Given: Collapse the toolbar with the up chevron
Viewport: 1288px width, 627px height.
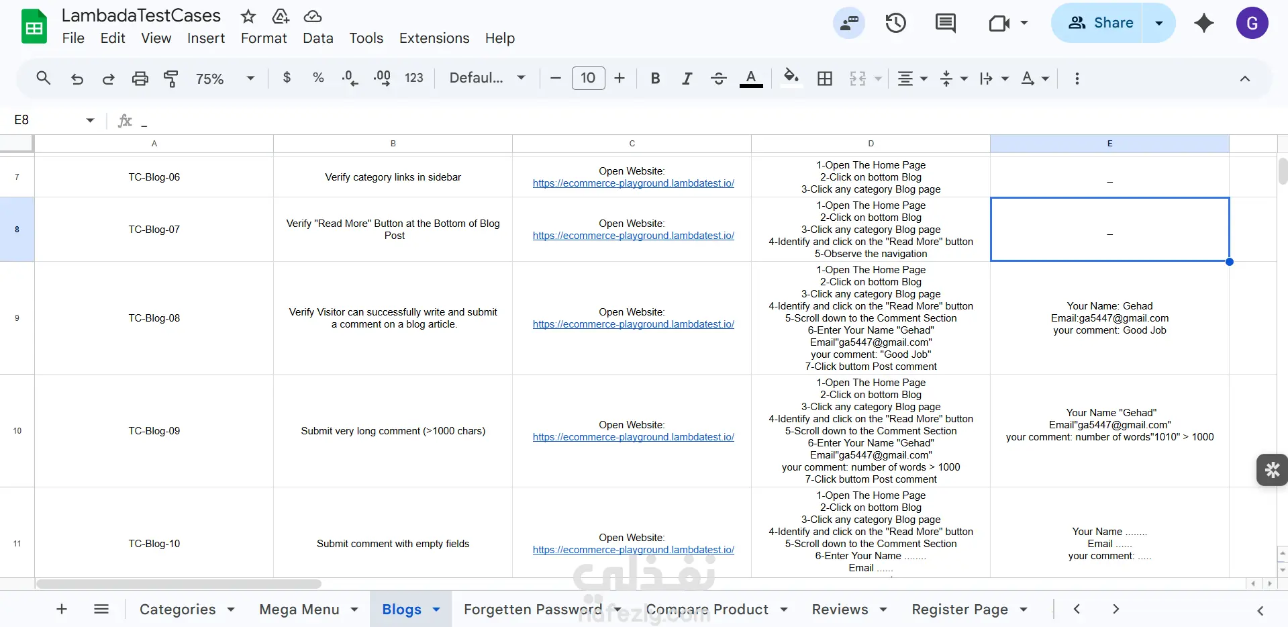Looking at the screenshot, I should pyautogui.click(x=1245, y=79).
